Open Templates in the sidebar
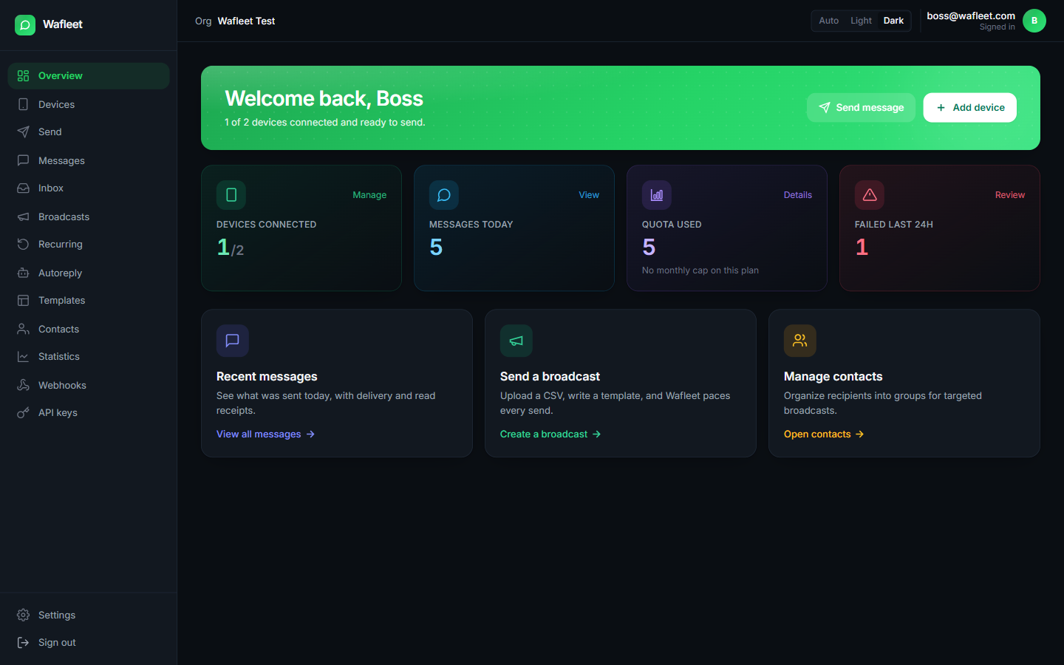Image resolution: width=1064 pixels, height=665 pixels. click(x=61, y=301)
